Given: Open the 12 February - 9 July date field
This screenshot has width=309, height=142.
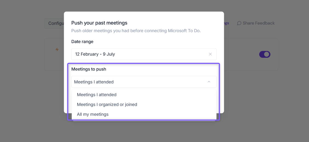Looking at the screenshot, I should click(144, 54).
